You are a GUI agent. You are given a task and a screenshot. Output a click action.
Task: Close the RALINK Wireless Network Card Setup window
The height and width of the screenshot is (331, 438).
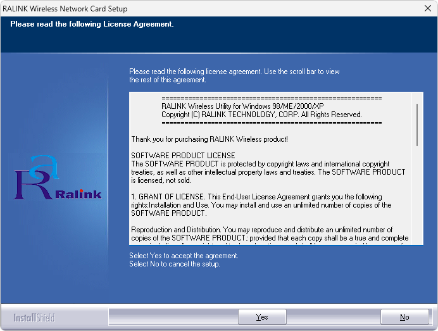(x=428, y=8)
